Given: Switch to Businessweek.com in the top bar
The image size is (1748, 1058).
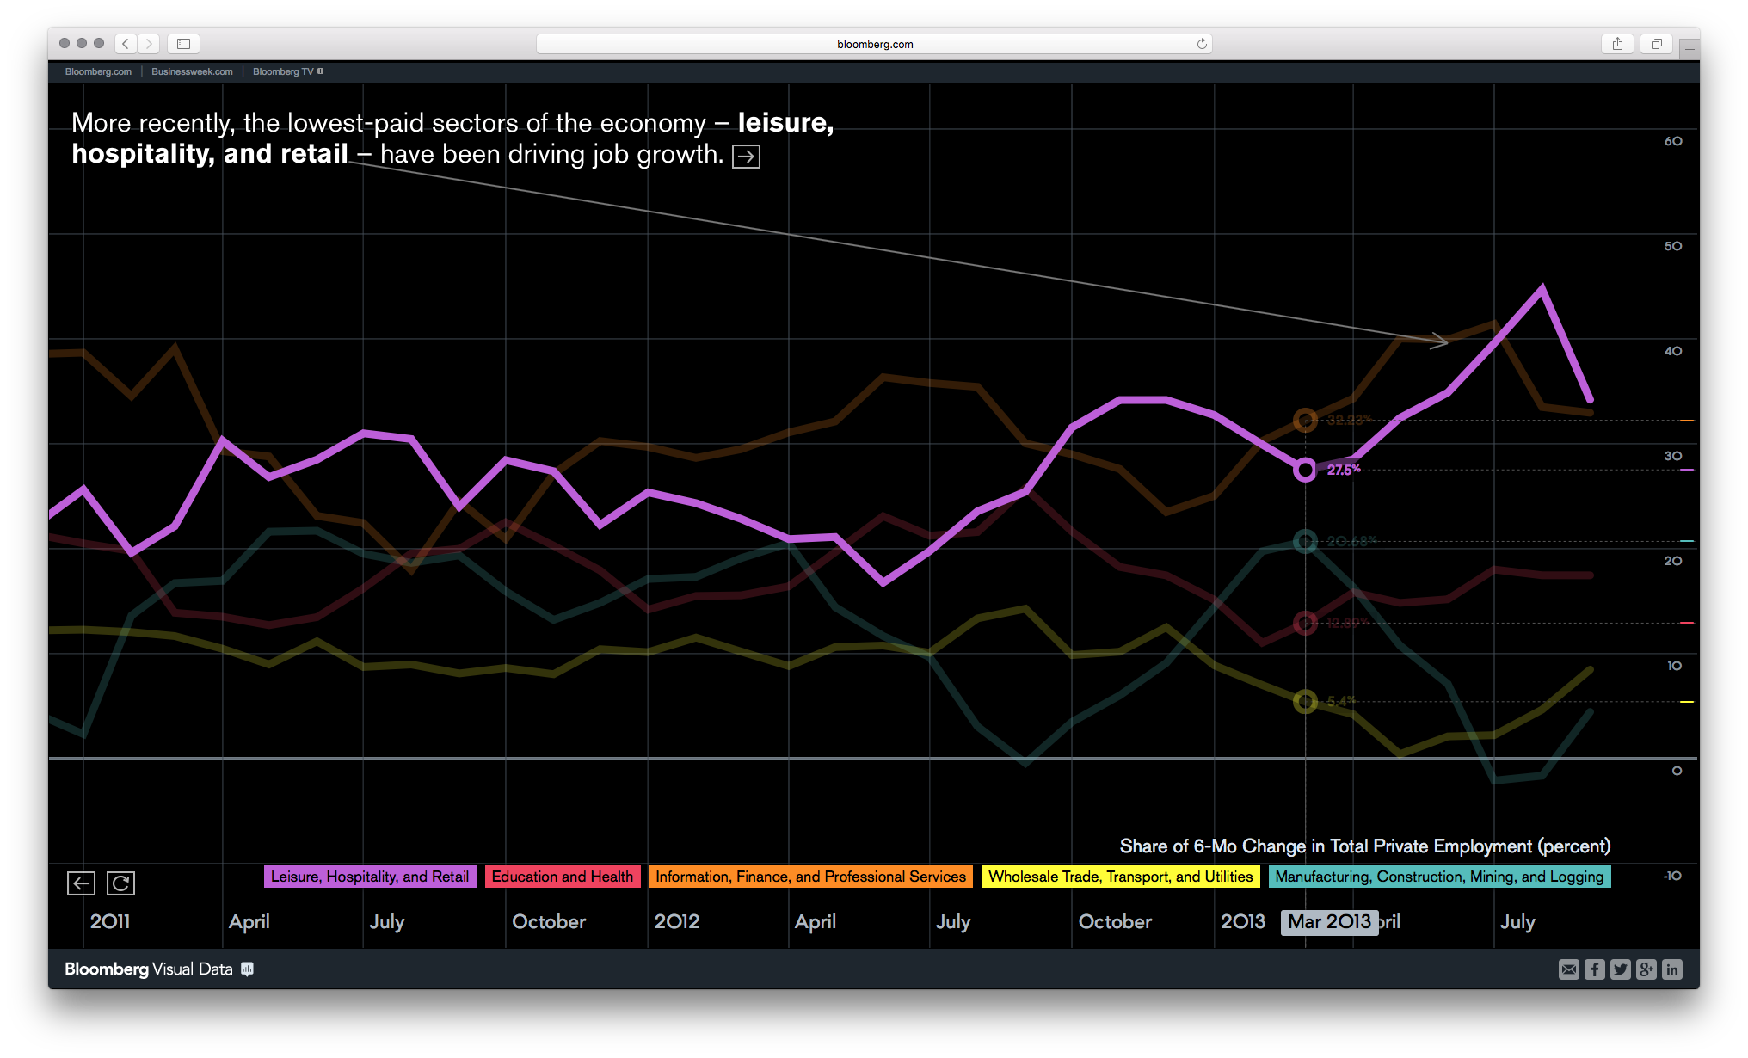Looking at the screenshot, I should [x=191, y=71].
